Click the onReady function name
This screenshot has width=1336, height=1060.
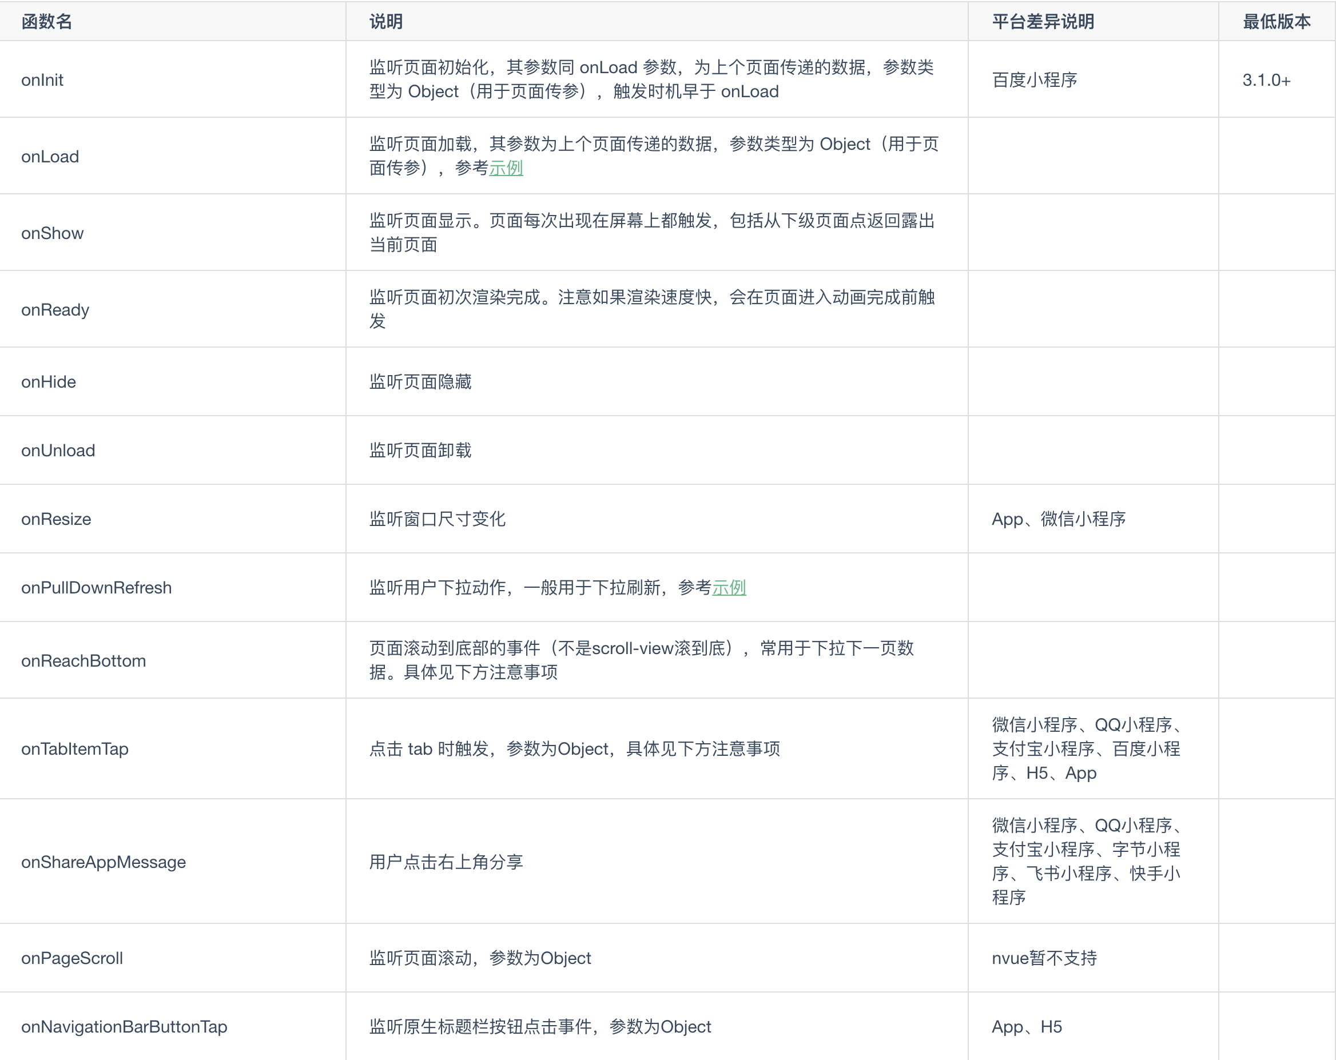[x=55, y=310]
